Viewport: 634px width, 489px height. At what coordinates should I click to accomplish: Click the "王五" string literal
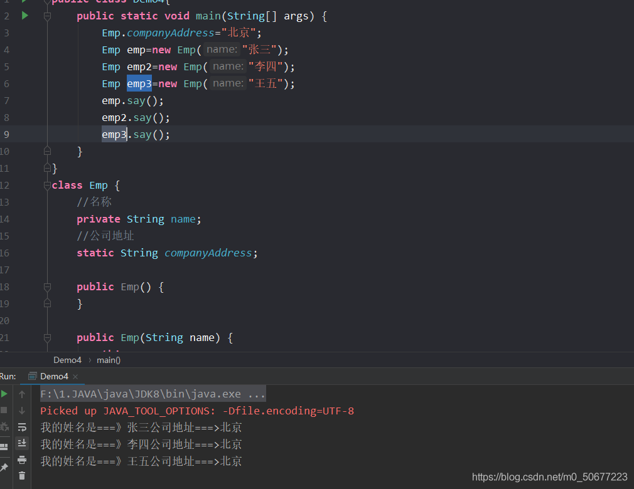point(266,83)
